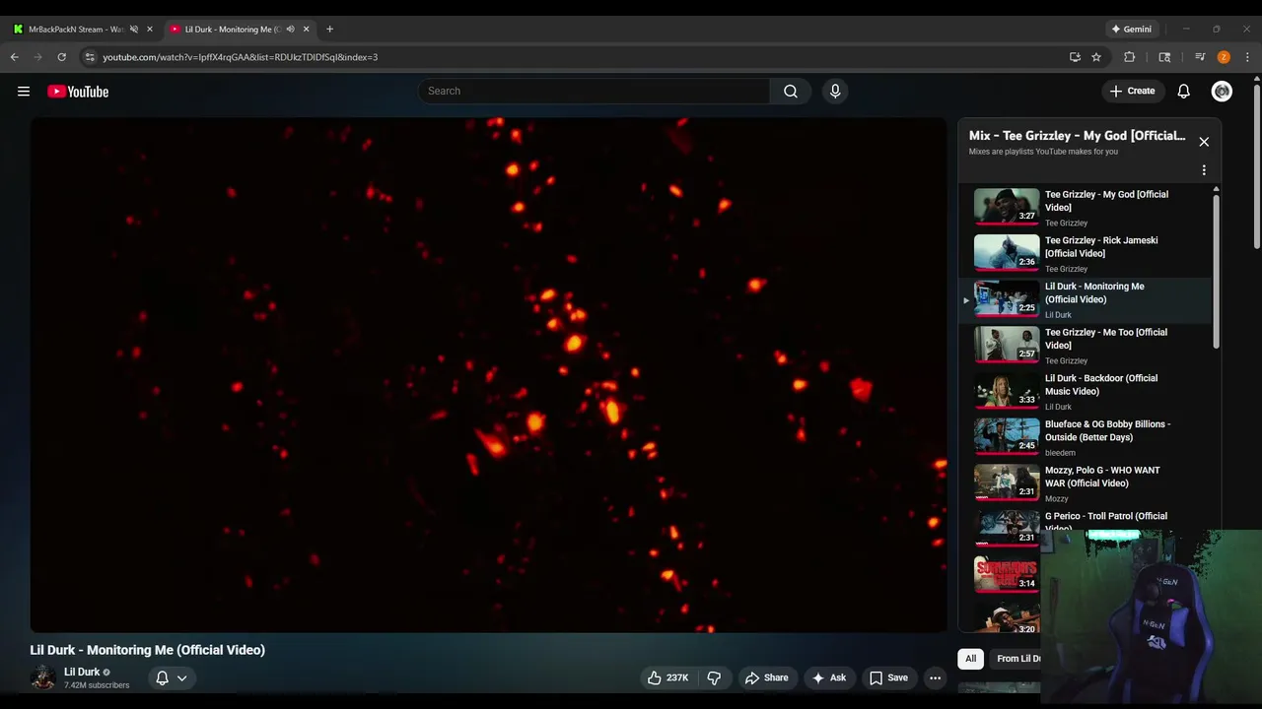Open Lil Durk channel avatar
Viewport: 1262px width, 709px height.
[42, 677]
